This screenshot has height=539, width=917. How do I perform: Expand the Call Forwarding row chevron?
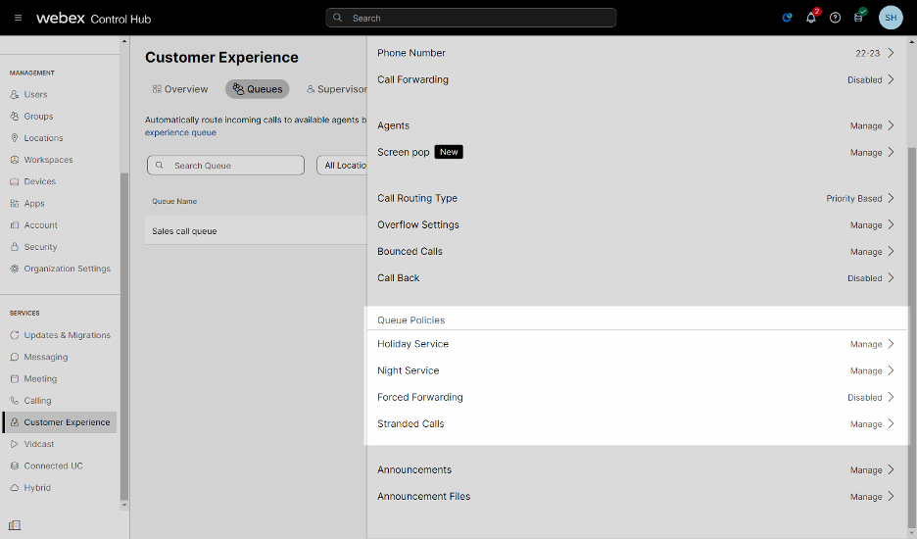(x=891, y=79)
